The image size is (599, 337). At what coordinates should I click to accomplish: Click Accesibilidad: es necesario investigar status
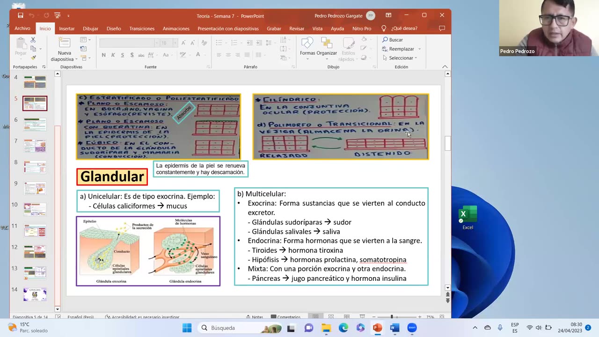pyautogui.click(x=142, y=317)
